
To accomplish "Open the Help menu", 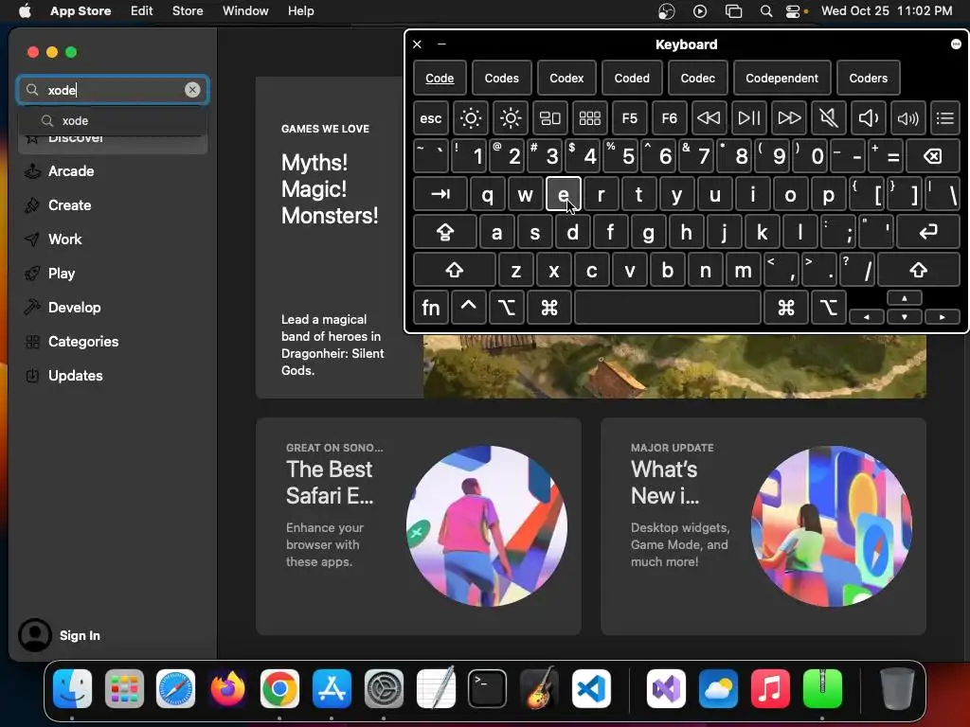I will pos(300,11).
